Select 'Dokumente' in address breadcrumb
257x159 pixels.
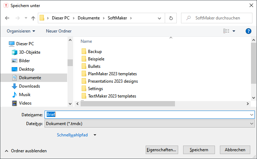[x=89, y=18]
